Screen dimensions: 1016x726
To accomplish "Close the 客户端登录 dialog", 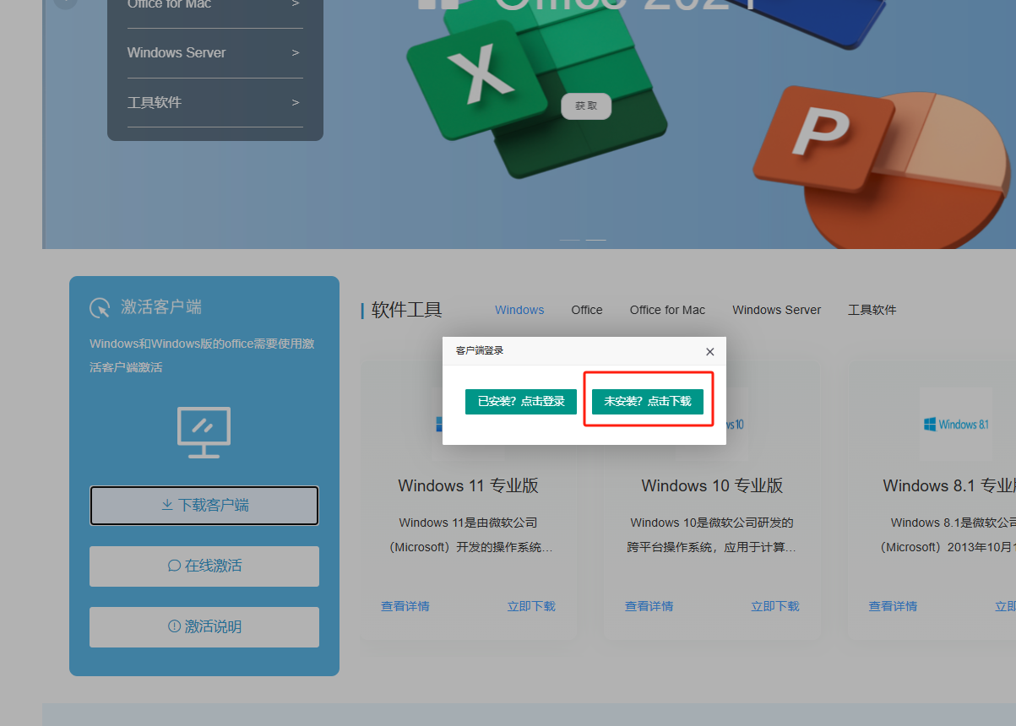I will point(709,351).
